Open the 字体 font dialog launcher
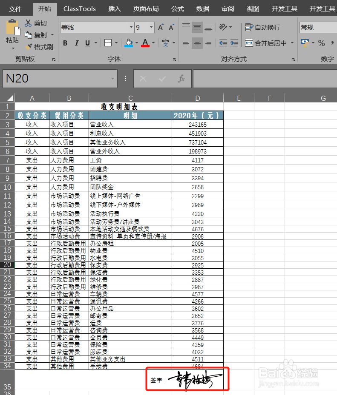The width and height of the screenshot is (337, 395). pyautogui.click(x=174, y=60)
